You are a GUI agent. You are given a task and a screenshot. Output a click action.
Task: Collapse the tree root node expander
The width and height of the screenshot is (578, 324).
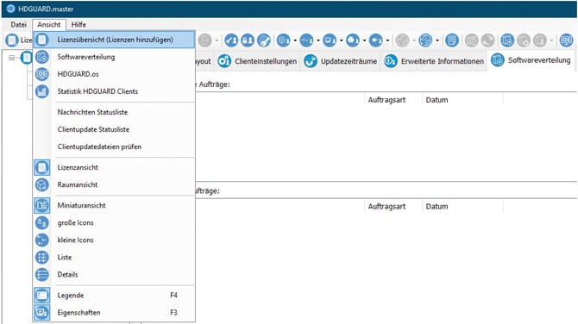12,58
